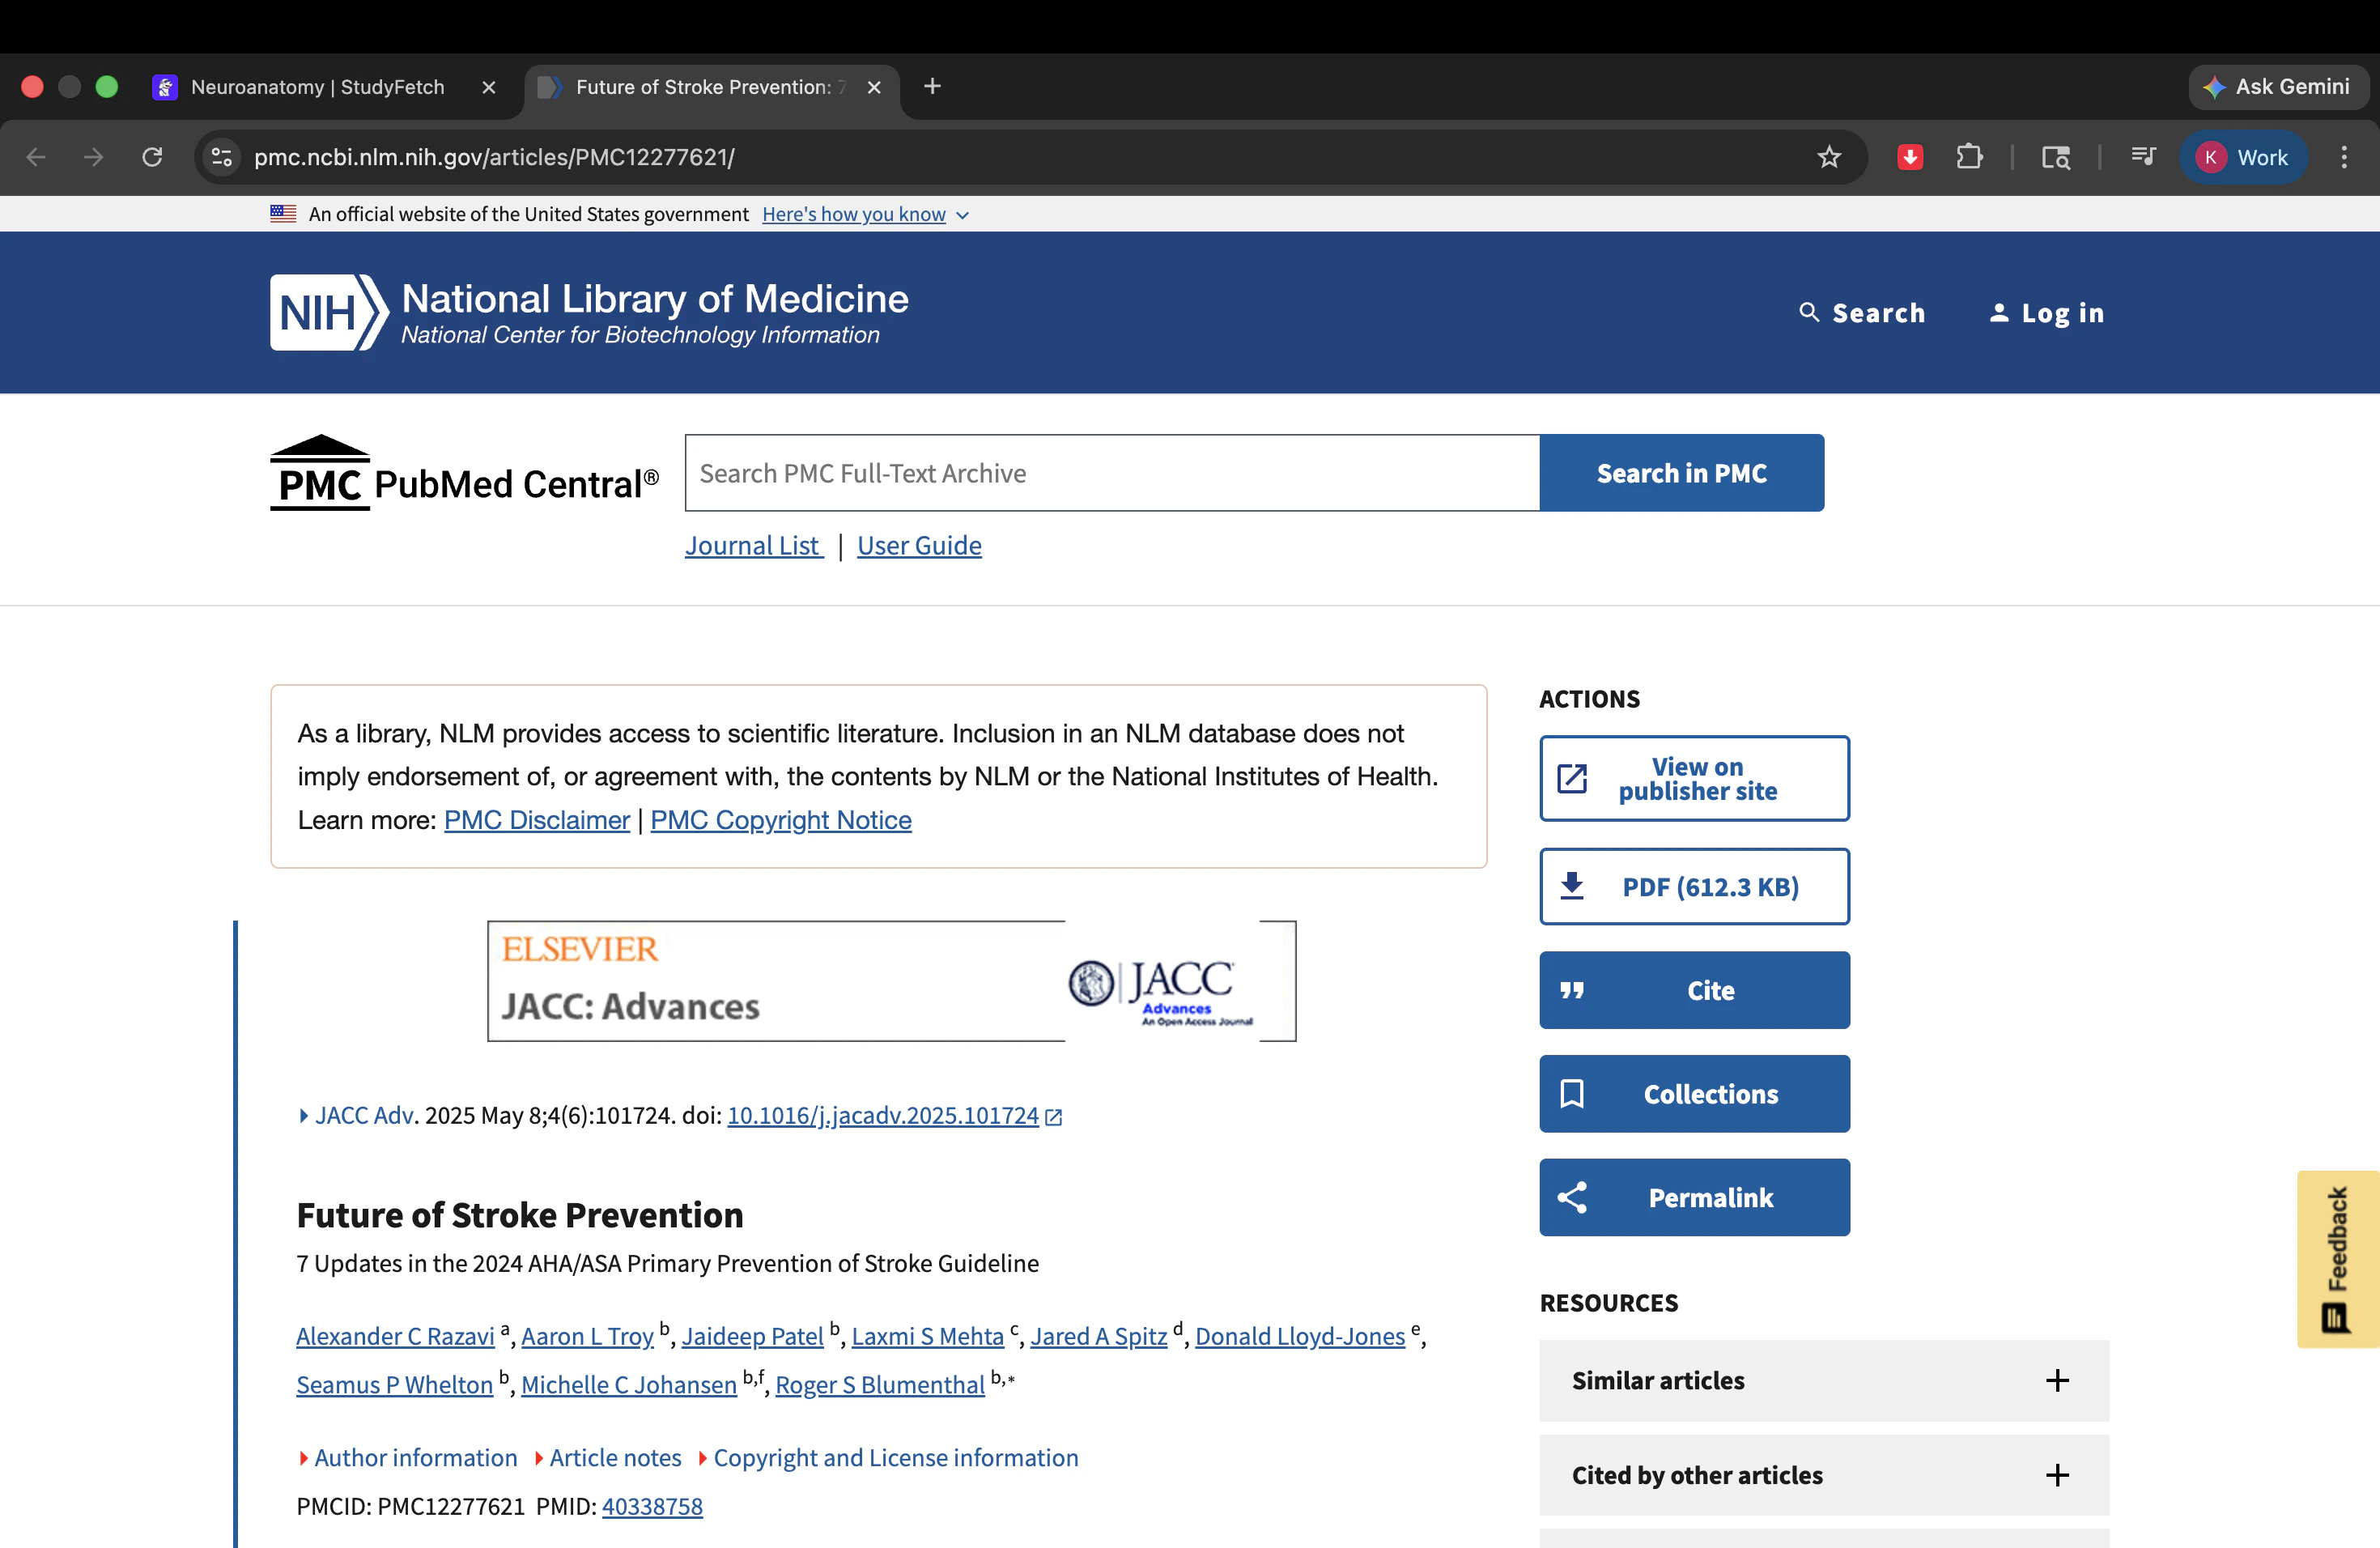
Task: Expand the Similar articles section
Action: [1823, 1380]
